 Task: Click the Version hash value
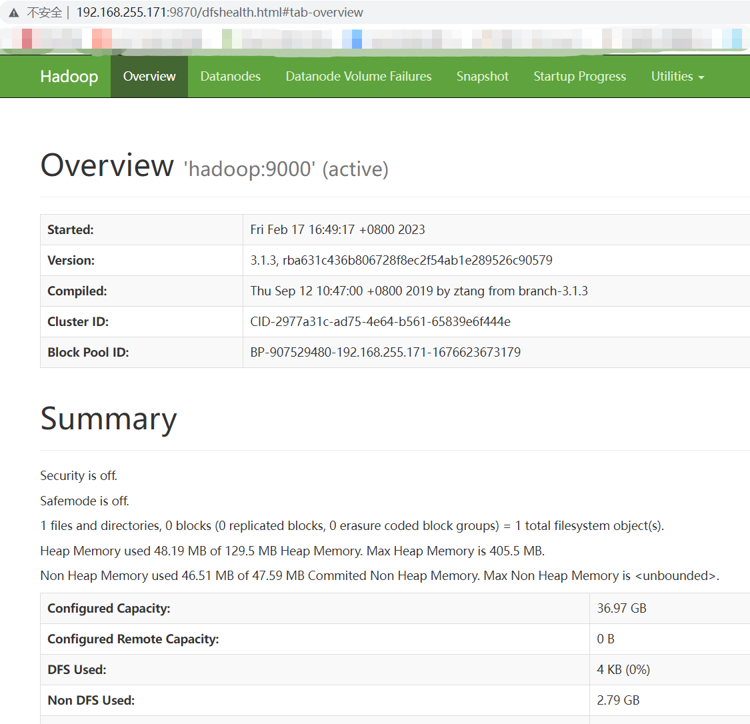(x=401, y=260)
